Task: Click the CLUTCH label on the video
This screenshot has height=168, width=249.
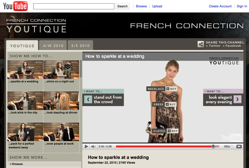Action: (159, 131)
